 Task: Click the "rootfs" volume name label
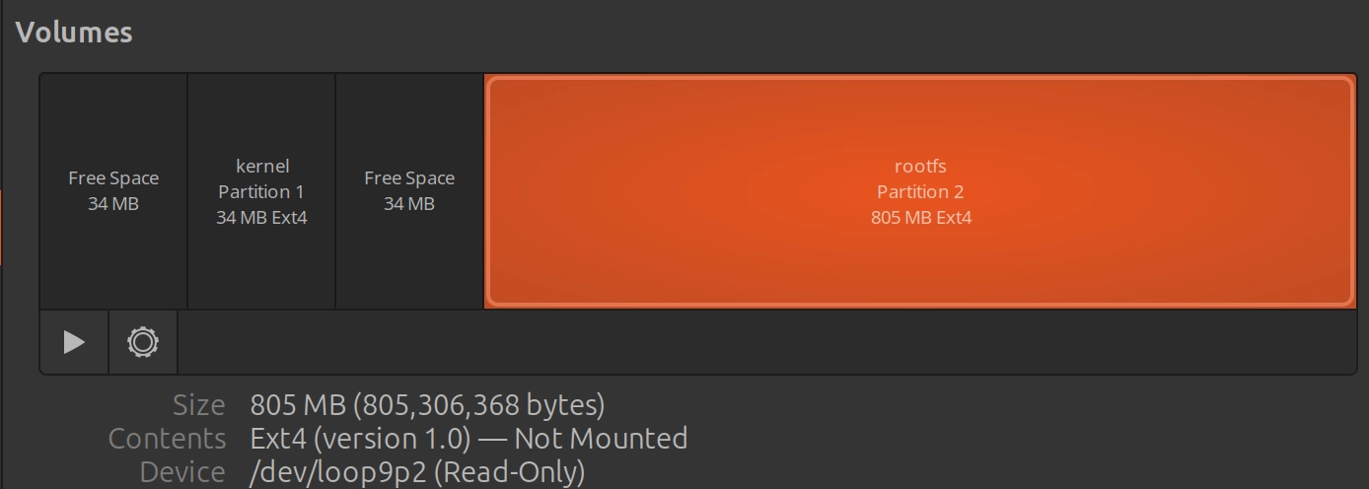tap(920, 166)
